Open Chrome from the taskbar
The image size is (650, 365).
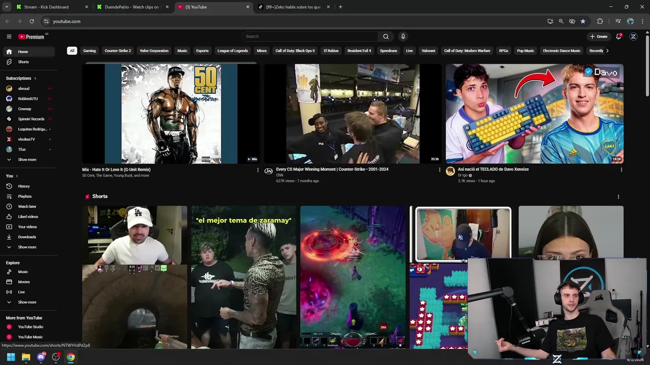71,357
